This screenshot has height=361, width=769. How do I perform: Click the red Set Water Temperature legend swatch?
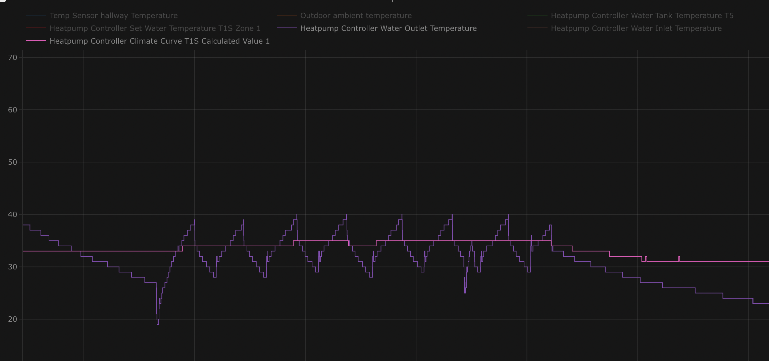(x=36, y=28)
